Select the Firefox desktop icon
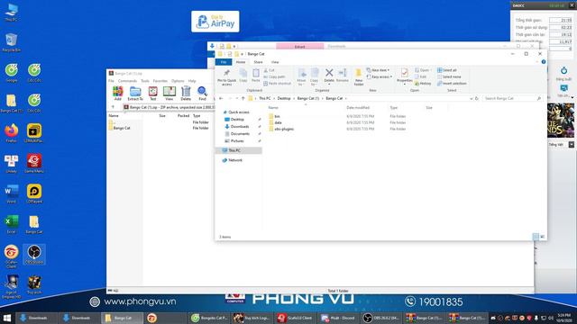The image size is (577, 324). (11, 133)
